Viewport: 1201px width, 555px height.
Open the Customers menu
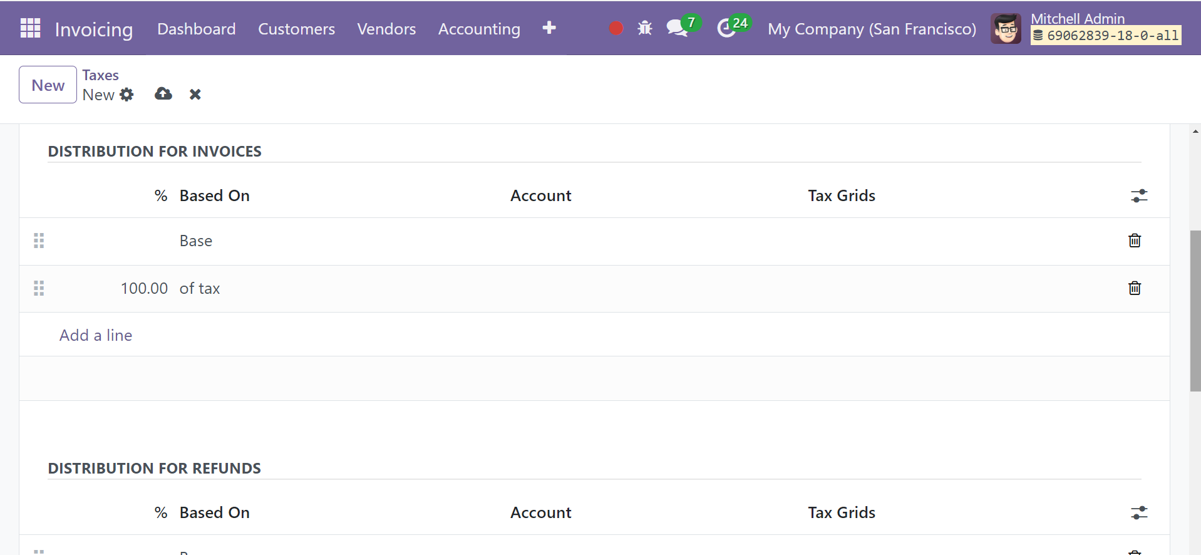[296, 29]
